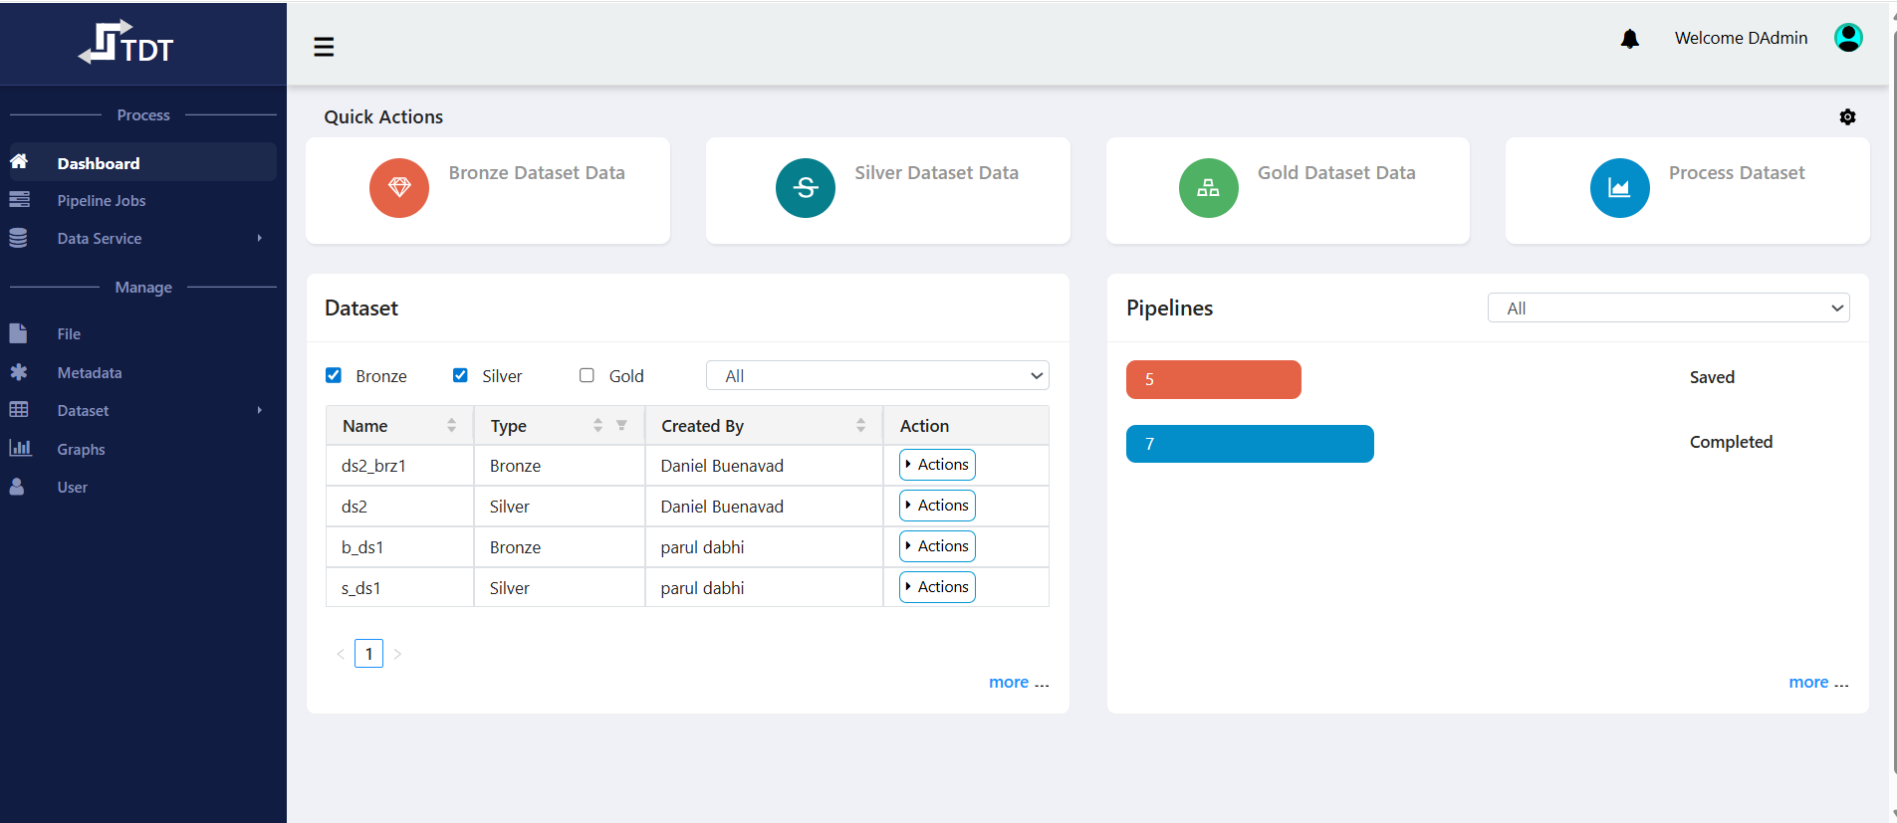
Task: Uncheck the Bronze checkbox
Action: tap(334, 375)
